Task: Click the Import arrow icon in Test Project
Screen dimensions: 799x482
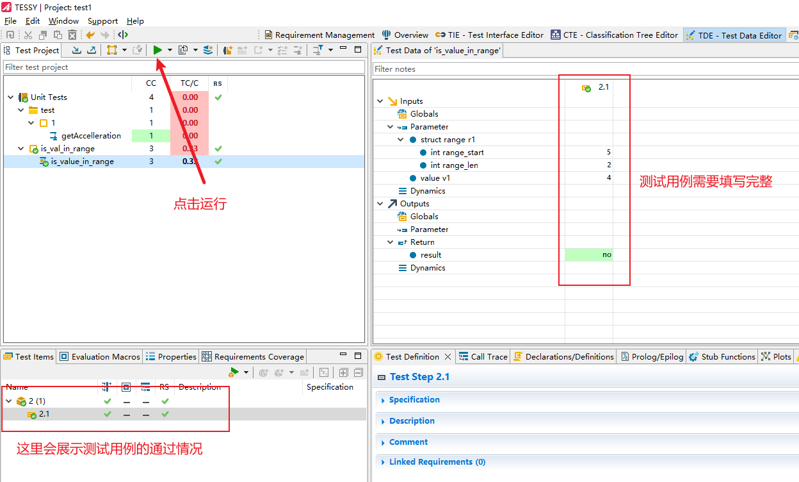Action: 77,50
